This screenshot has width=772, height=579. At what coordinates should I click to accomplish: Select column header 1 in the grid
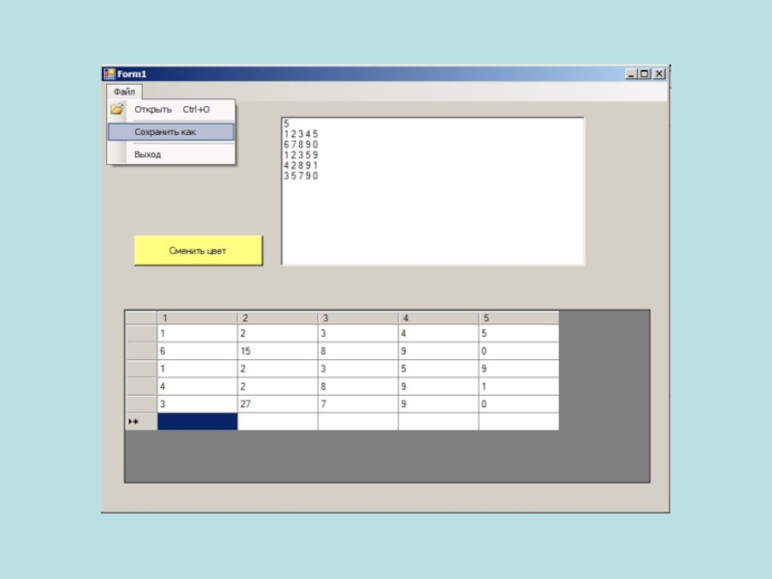(x=197, y=317)
